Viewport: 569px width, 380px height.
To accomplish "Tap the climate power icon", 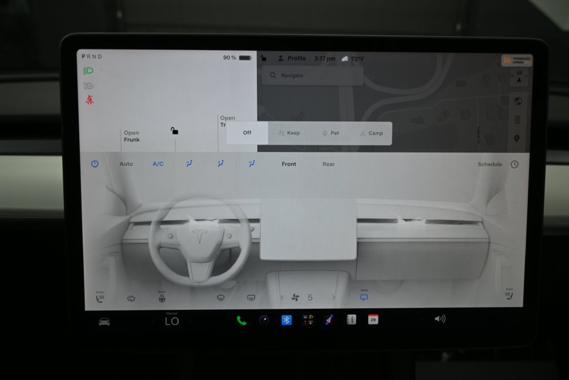I will (94, 164).
